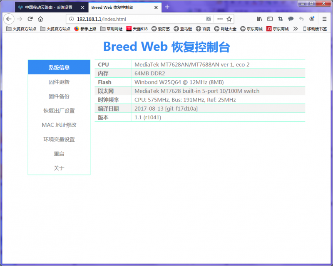Click the site information icon in address bar
This screenshot has height=266, width=333.
click(x=72, y=19)
